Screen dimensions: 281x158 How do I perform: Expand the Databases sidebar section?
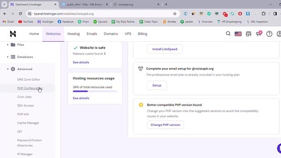pos(20,57)
